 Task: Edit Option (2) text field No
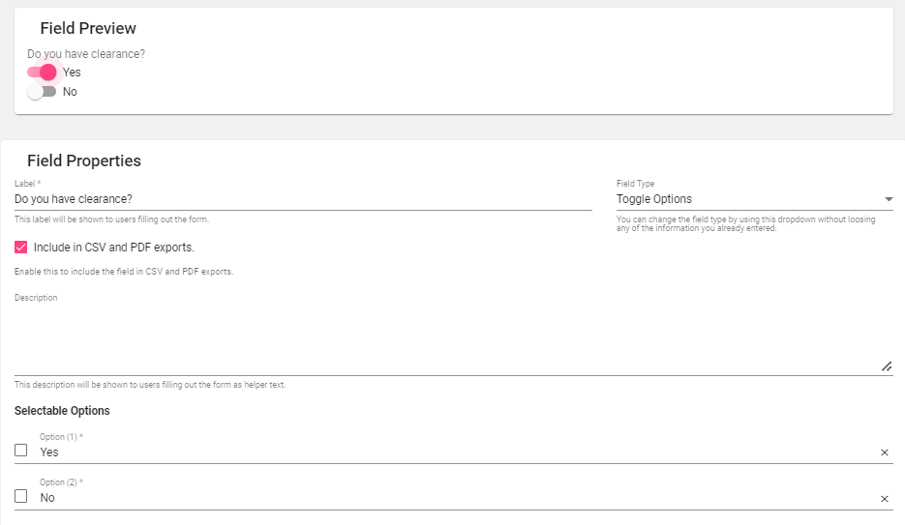tap(456, 498)
